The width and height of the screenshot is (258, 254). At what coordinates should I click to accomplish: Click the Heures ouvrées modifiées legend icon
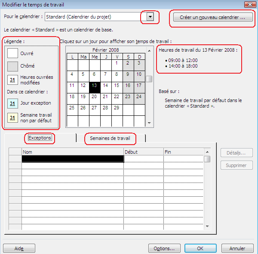(x=13, y=80)
